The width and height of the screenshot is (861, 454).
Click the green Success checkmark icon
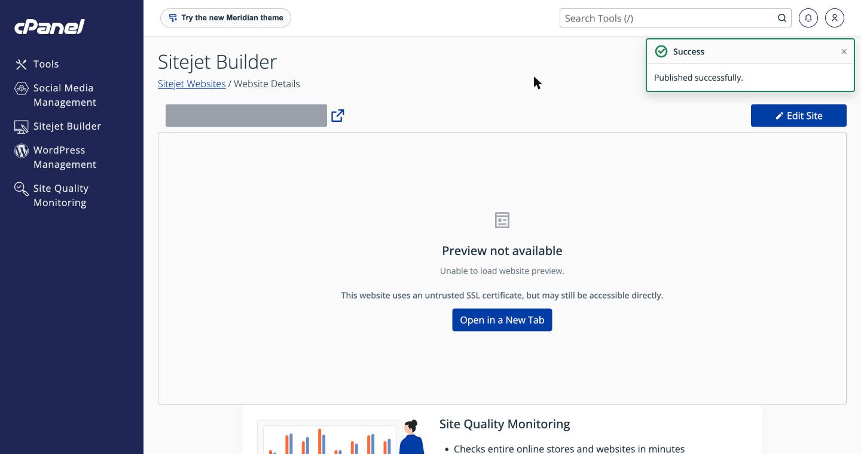pos(661,51)
